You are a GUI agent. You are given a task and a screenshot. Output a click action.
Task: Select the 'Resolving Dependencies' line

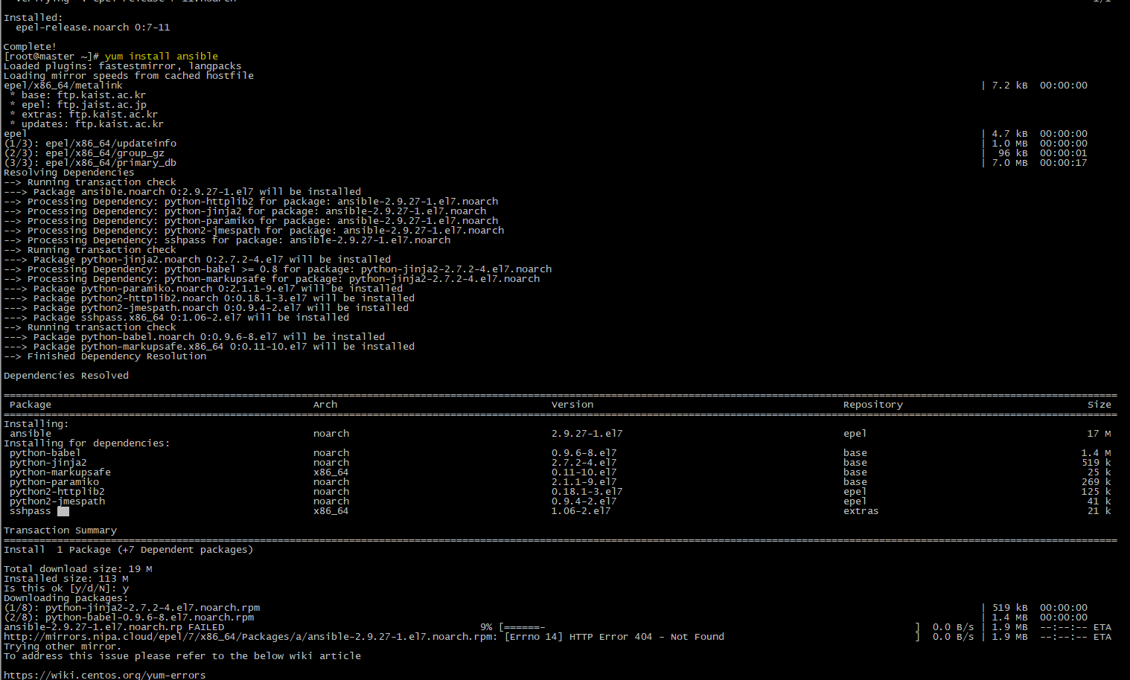[x=69, y=173]
